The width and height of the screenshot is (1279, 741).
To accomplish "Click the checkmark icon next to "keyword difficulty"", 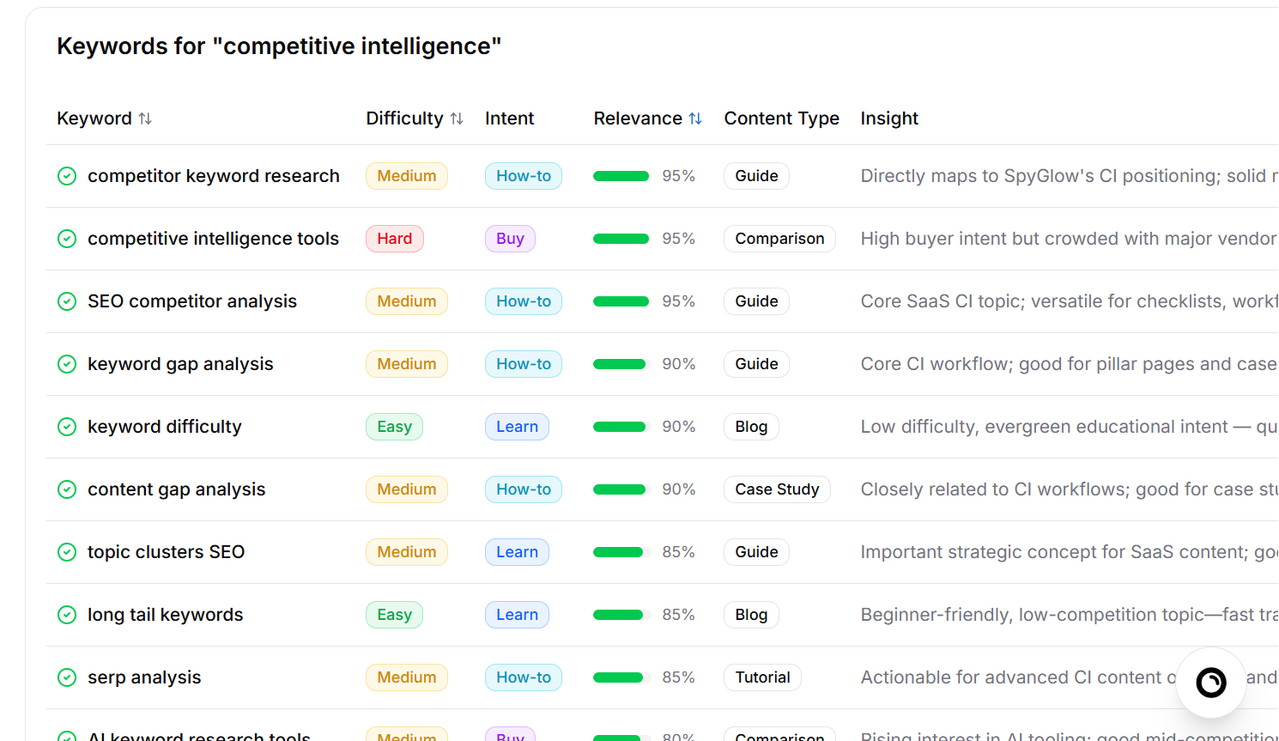I will 67,426.
